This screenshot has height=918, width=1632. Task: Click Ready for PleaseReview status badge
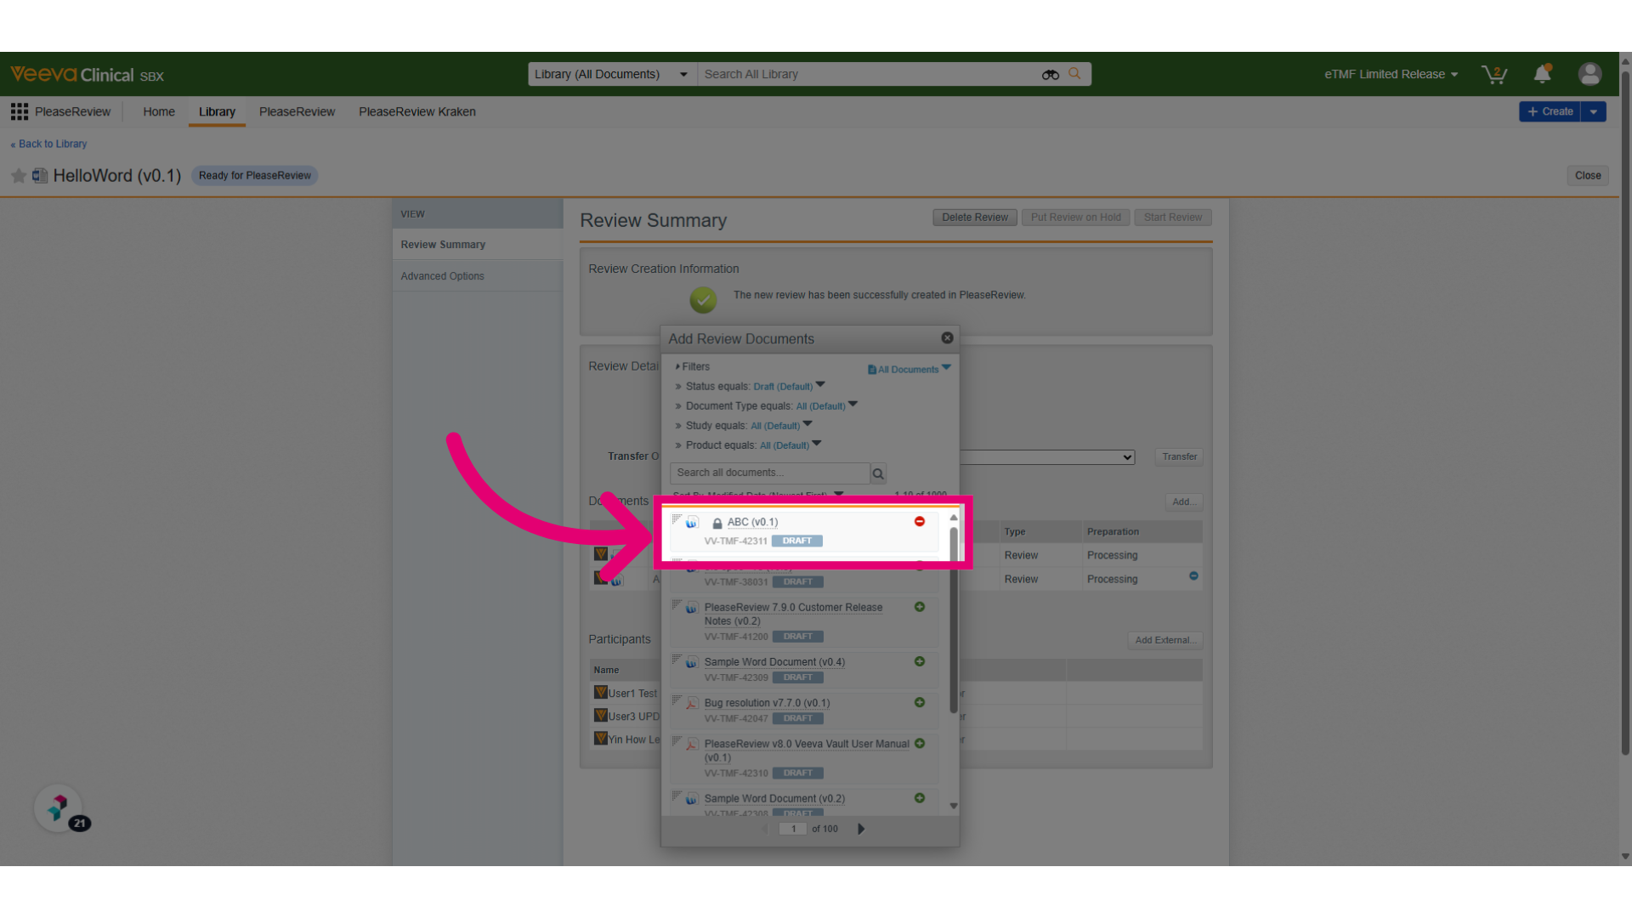coord(254,176)
